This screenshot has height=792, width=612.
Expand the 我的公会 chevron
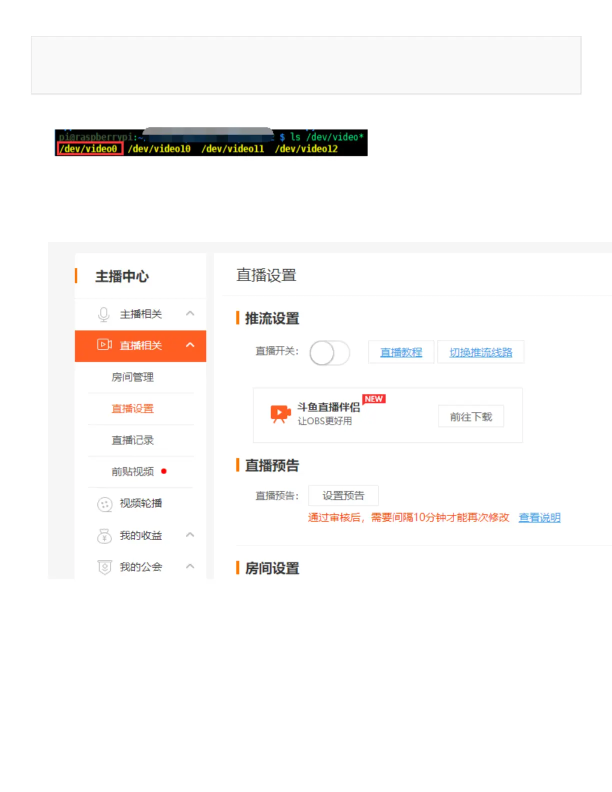pyautogui.click(x=190, y=566)
